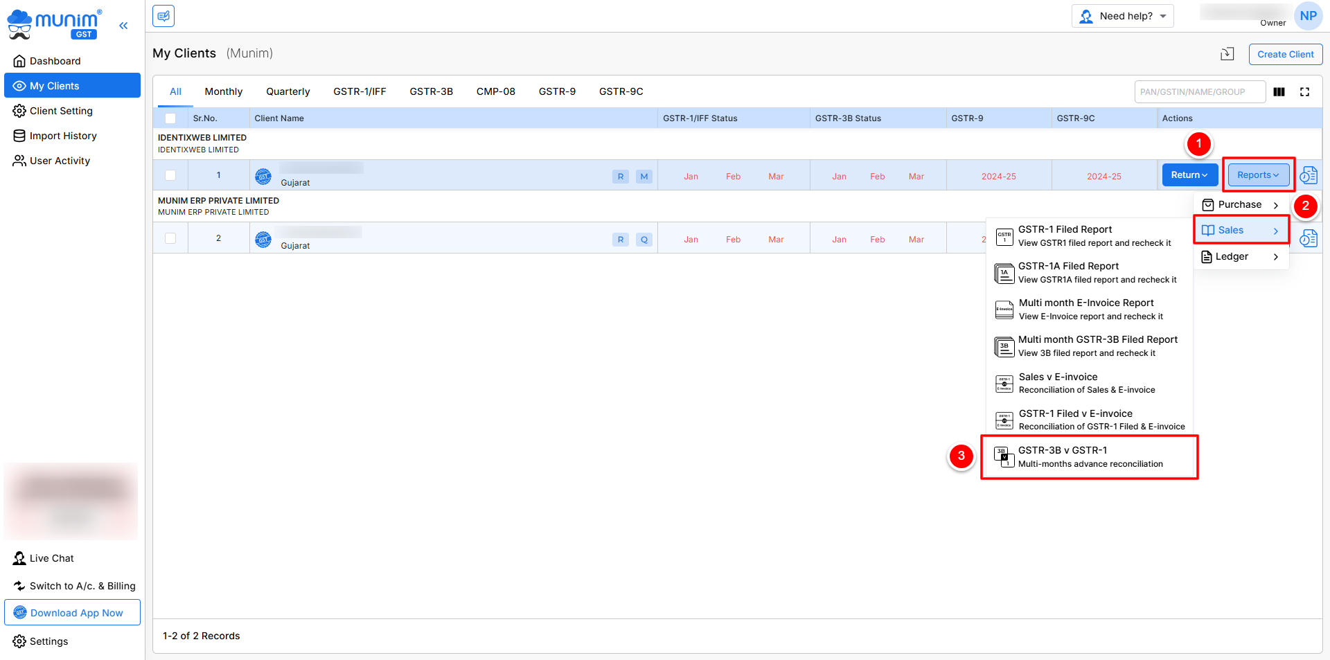
Task: Open the Return dropdown for first client
Action: 1189,175
